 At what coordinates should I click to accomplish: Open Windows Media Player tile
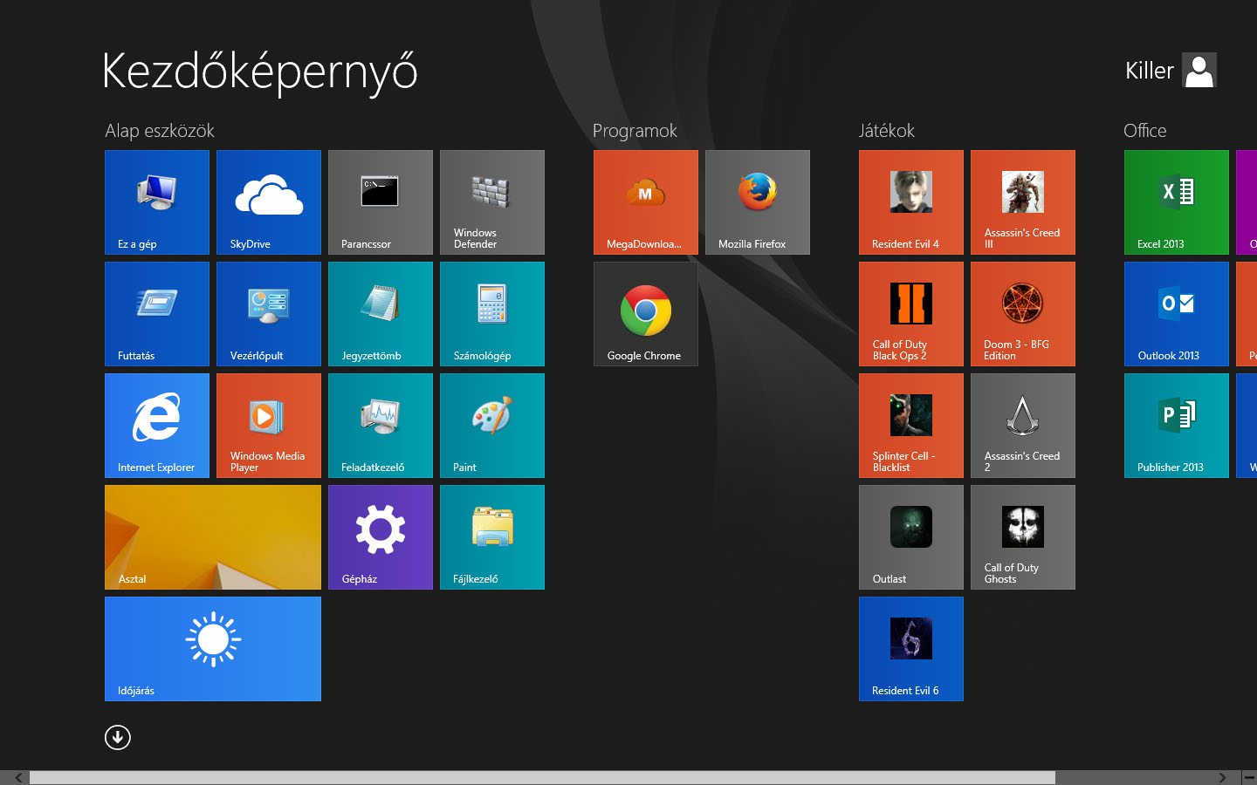point(268,426)
